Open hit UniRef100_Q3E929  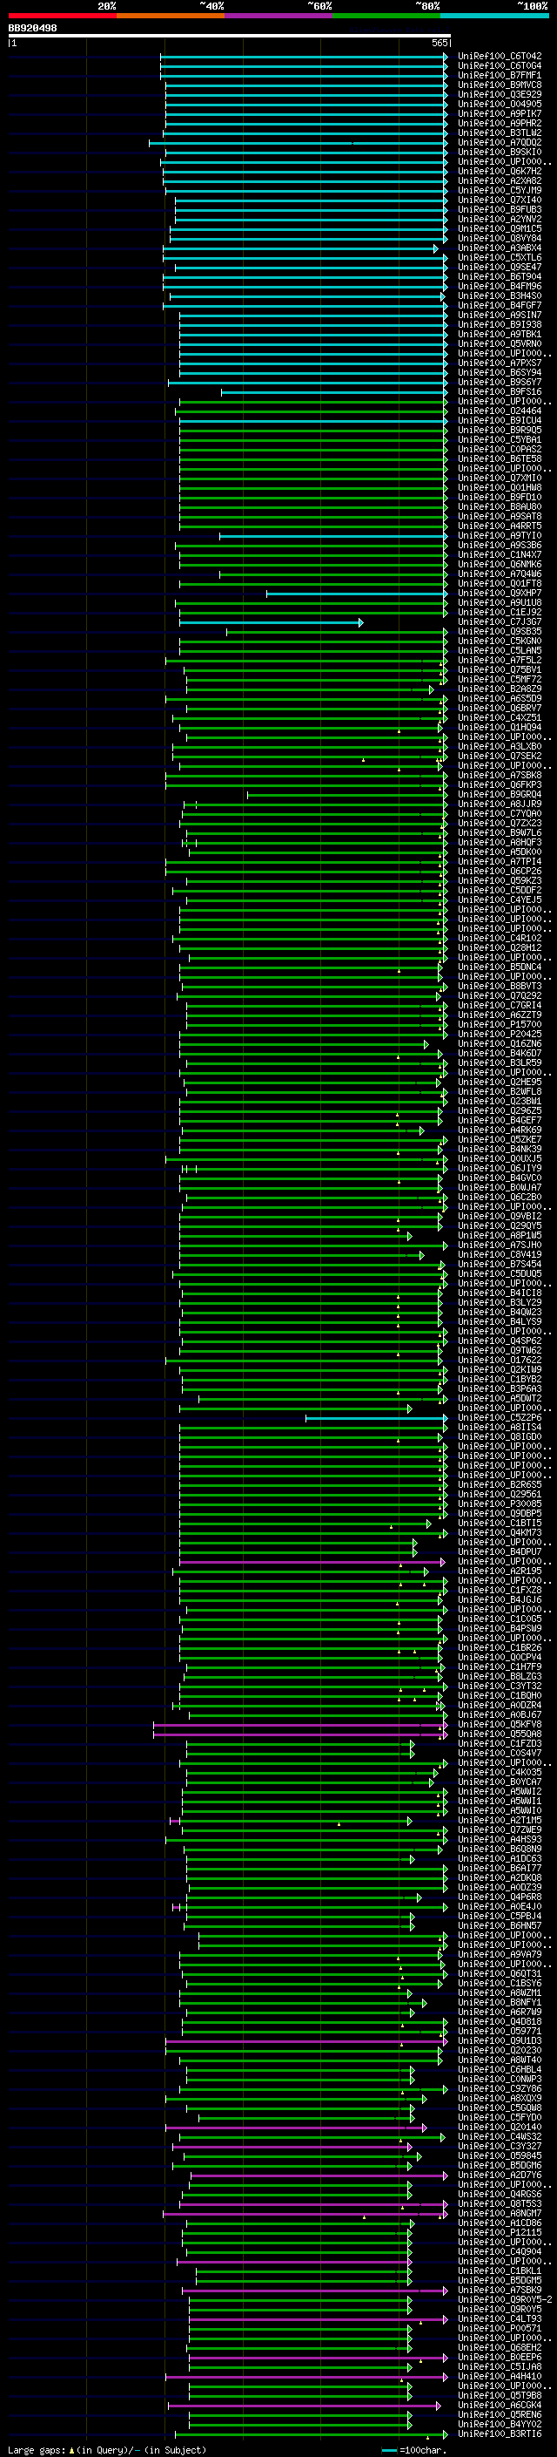(500, 94)
